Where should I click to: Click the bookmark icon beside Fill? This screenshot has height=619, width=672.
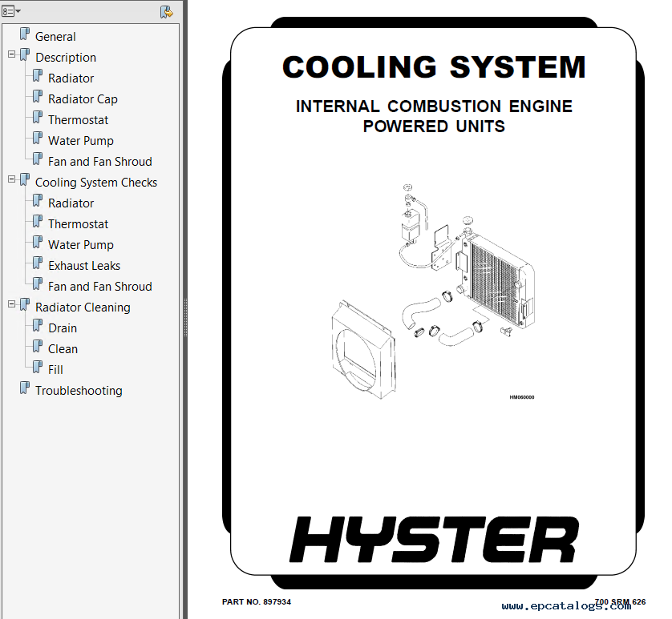(38, 368)
